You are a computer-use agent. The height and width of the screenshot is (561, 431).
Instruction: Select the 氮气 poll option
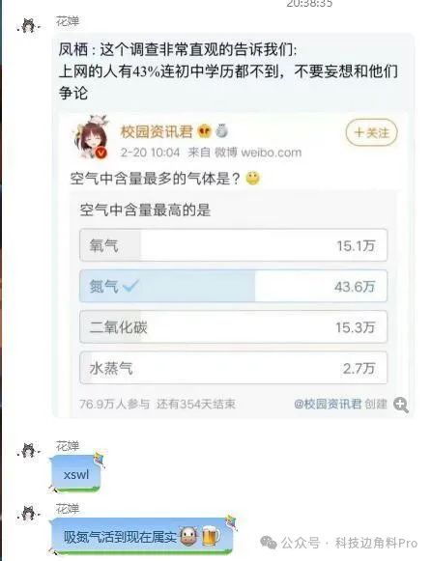(234, 286)
